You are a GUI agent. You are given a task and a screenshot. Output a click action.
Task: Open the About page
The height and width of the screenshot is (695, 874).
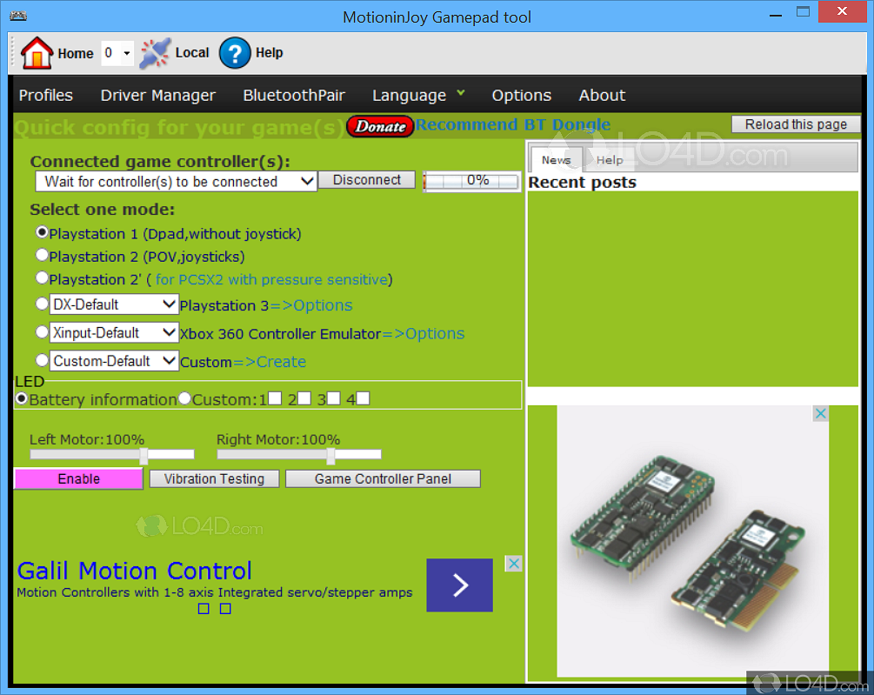[x=602, y=96]
